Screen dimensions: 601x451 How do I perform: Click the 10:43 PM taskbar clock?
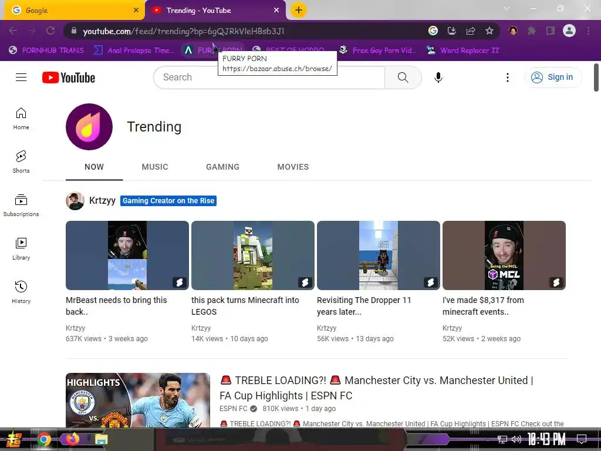[546, 439]
